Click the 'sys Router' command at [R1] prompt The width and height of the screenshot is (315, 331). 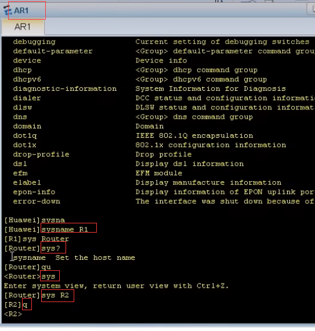[46, 239]
